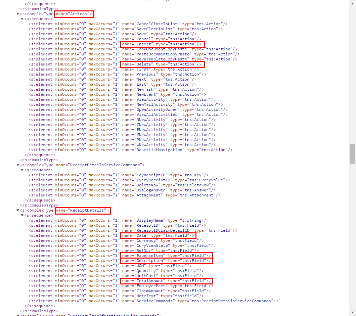Image resolution: width=356 pixels, height=316 pixels.
Task: Click the CopyDocumentCopyPaste element line
Action: pos(133,49)
